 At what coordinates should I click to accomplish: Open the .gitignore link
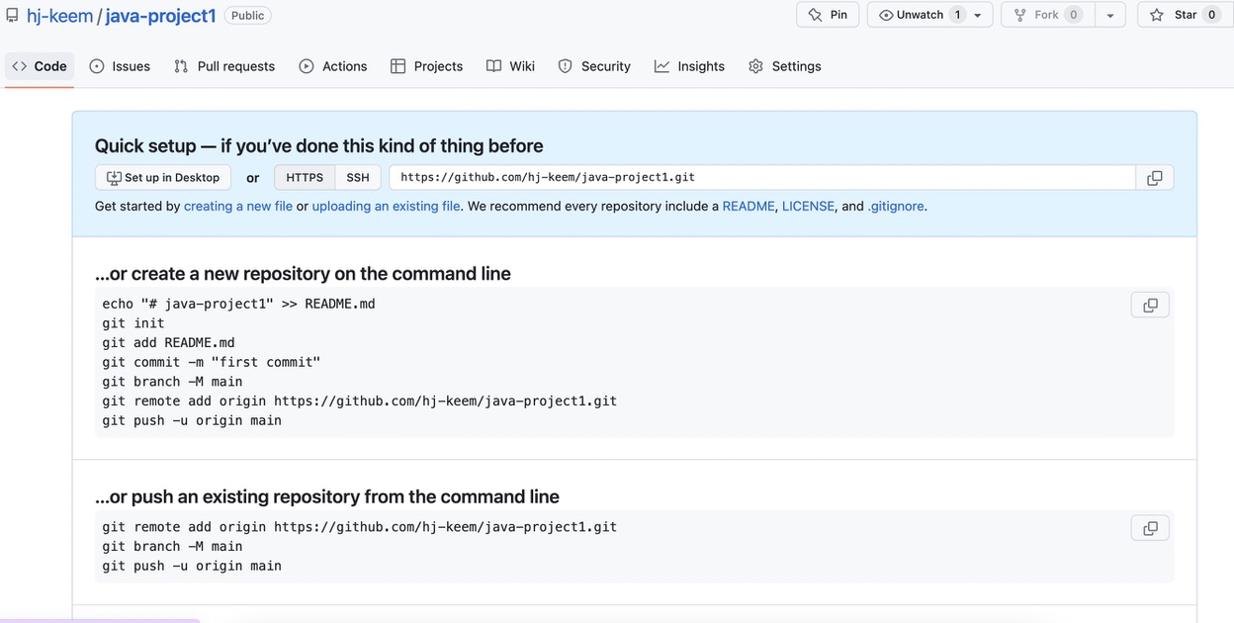click(x=896, y=207)
